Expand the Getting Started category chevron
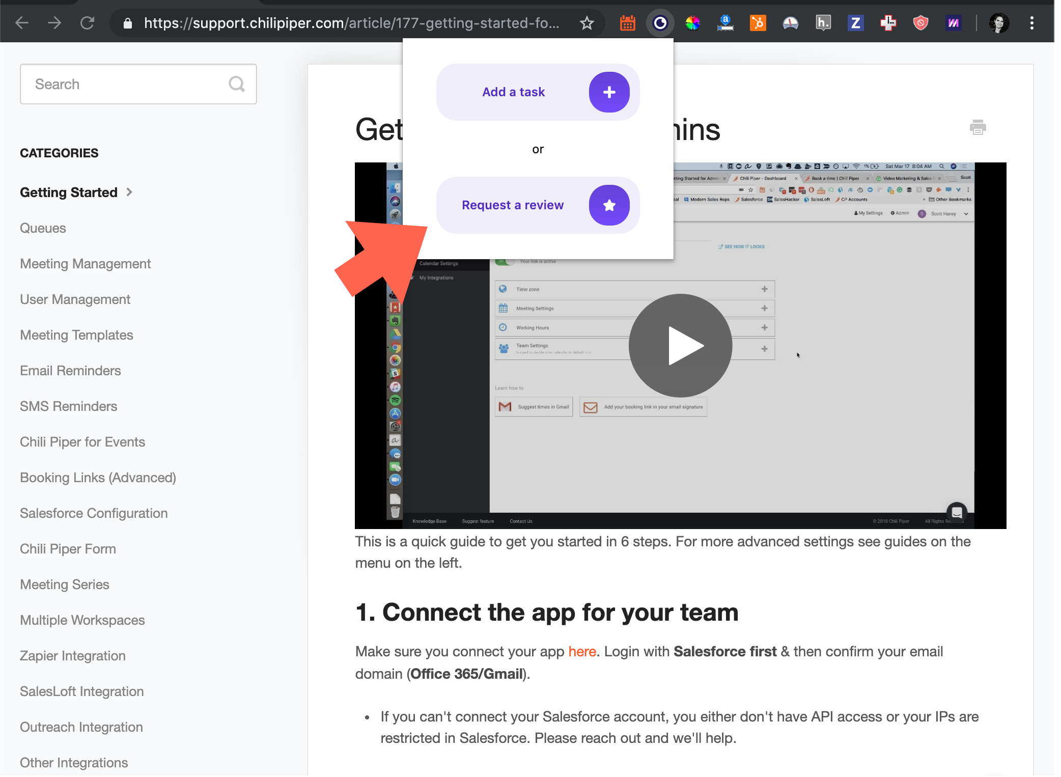The height and width of the screenshot is (777, 1061). tap(129, 192)
